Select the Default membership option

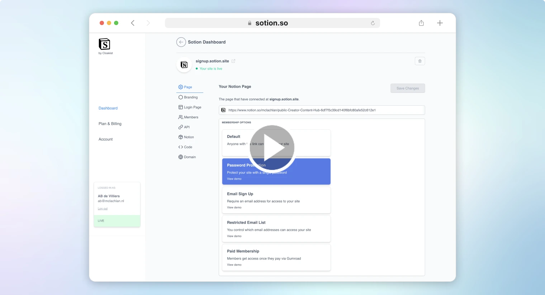pyautogui.click(x=276, y=143)
